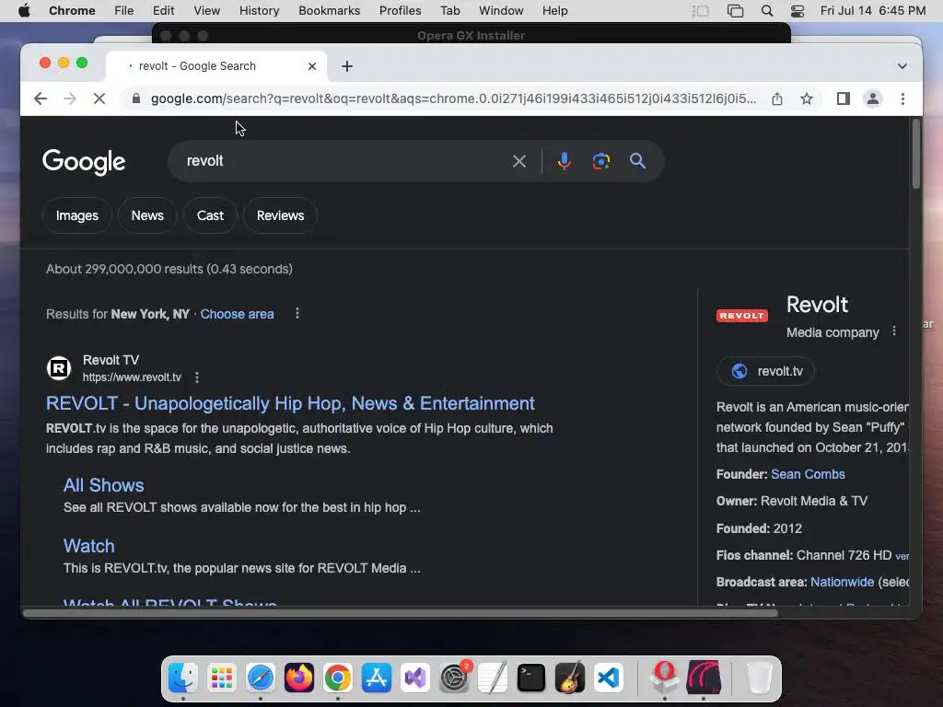Open the knowledge panel options for Revolt

(894, 331)
